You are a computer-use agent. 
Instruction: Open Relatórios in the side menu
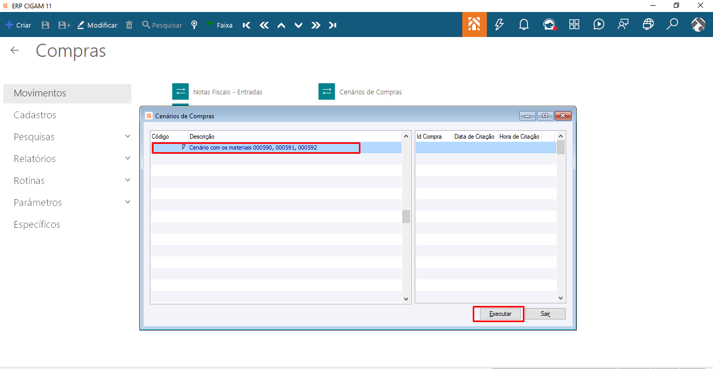34,159
